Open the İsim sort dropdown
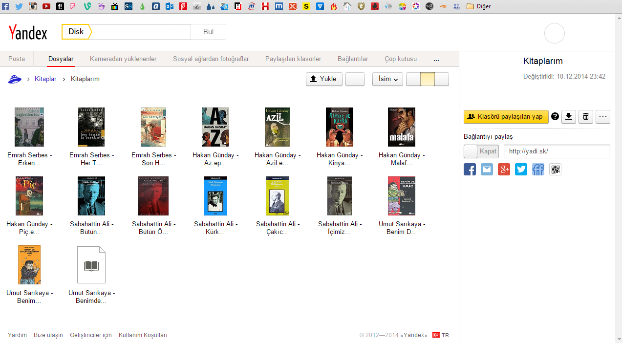 pyautogui.click(x=387, y=79)
